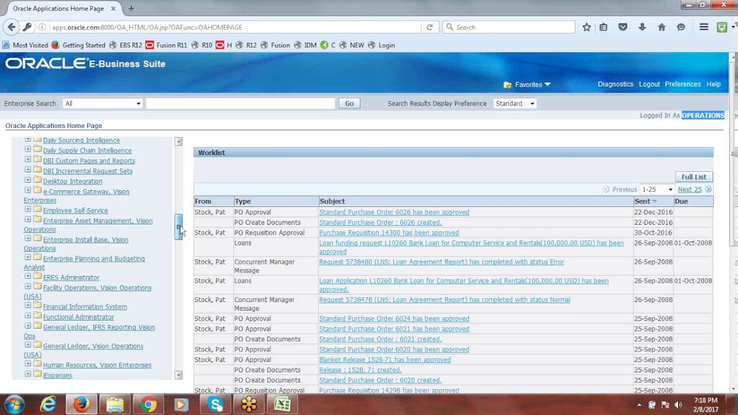Expand the Employee Self-Service folder

(x=28, y=209)
